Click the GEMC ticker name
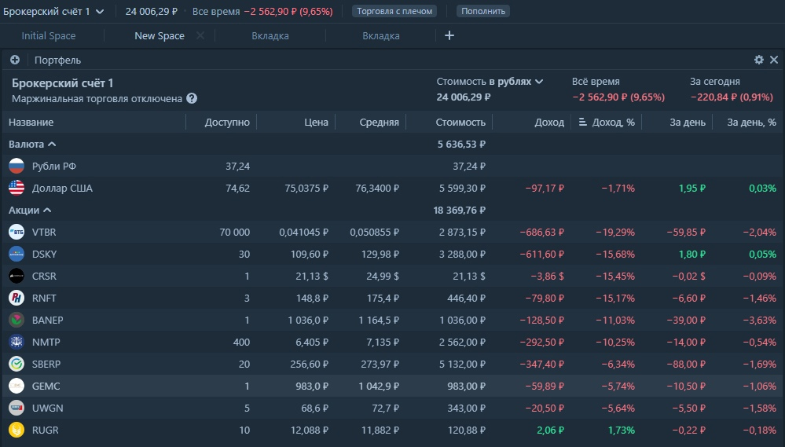This screenshot has height=447, width=785. click(46, 387)
